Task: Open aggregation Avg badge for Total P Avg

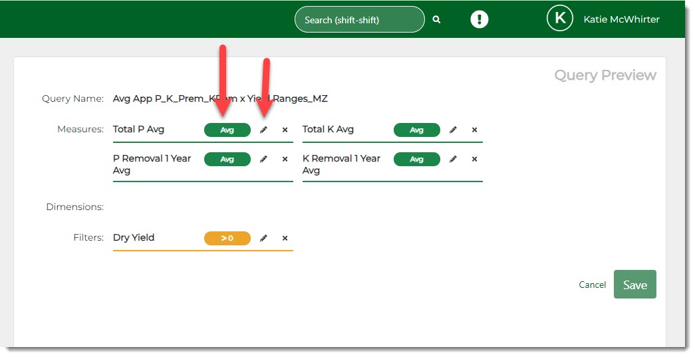Action: pyautogui.click(x=227, y=130)
